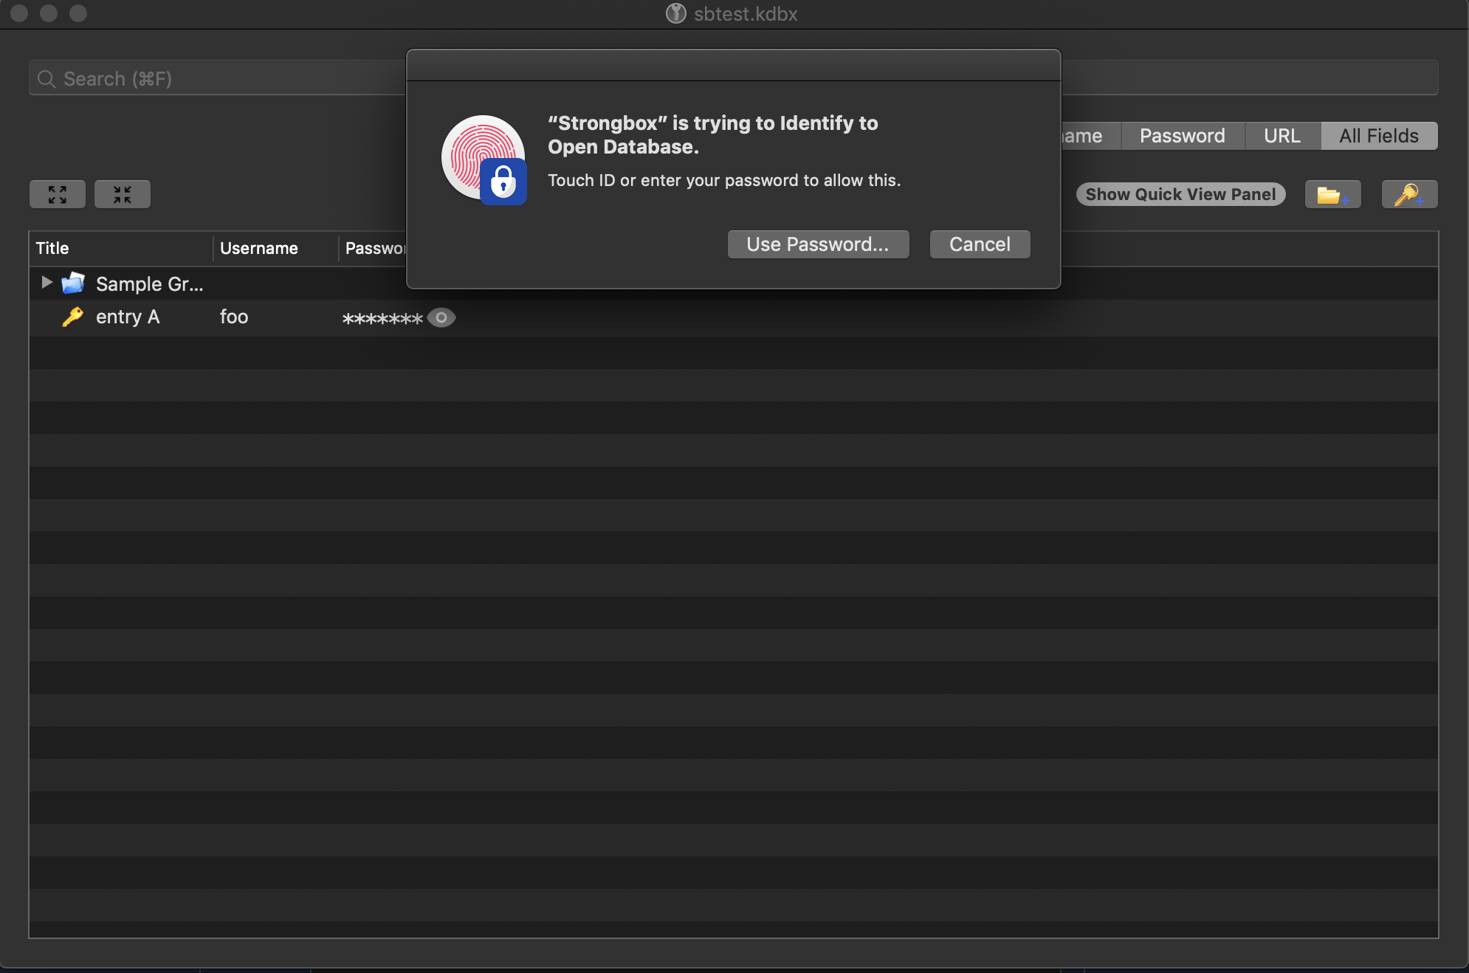Click the expand-all arrows icon
1469x973 pixels.
(x=57, y=193)
